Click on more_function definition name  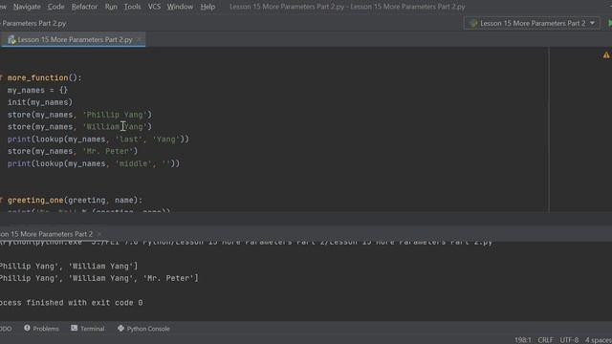pyautogui.click(x=37, y=78)
